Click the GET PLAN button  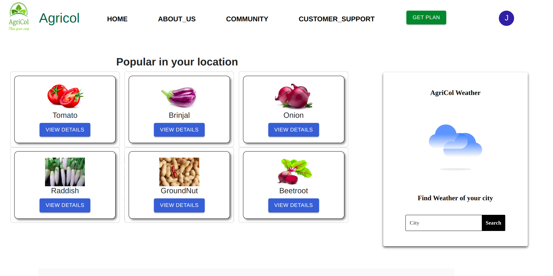pos(426,17)
